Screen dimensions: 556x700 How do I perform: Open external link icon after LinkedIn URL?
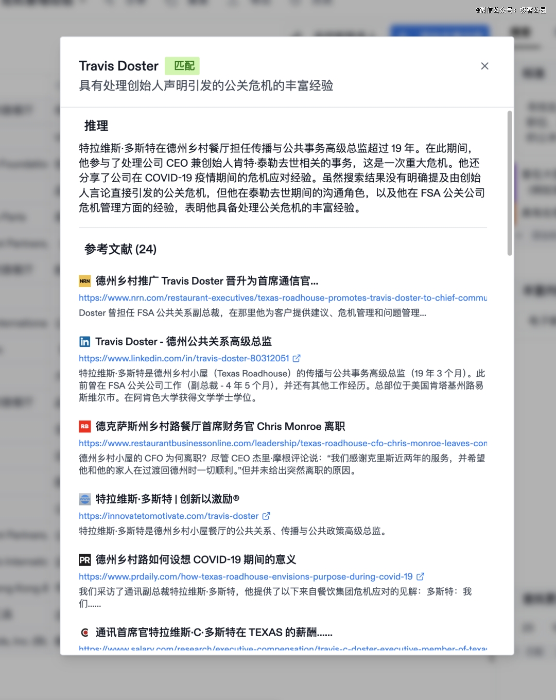pyautogui.click(x=297, y=358)
